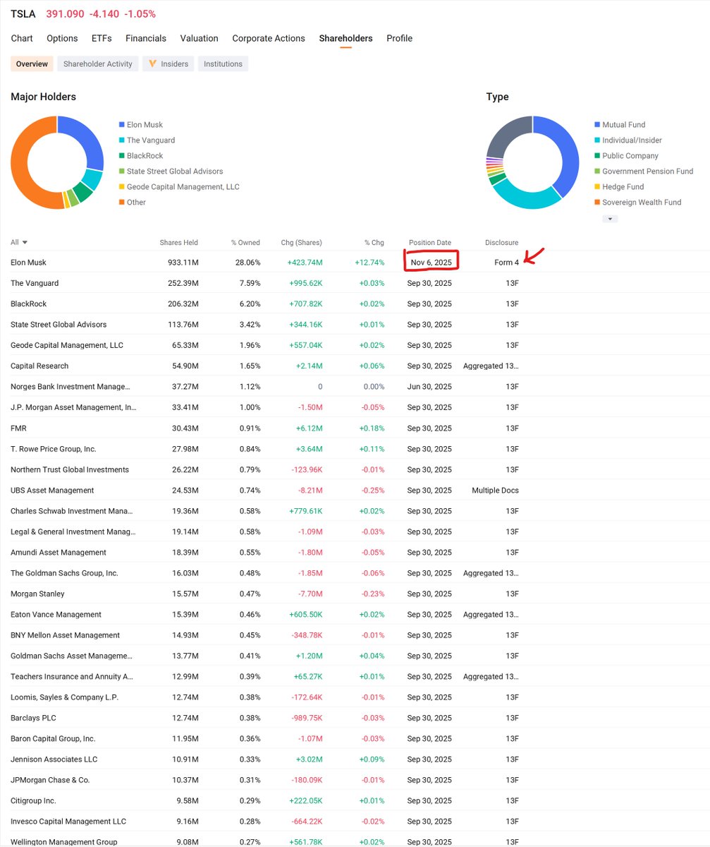Select Norges Bank Investment Management row

click(355, 387)
